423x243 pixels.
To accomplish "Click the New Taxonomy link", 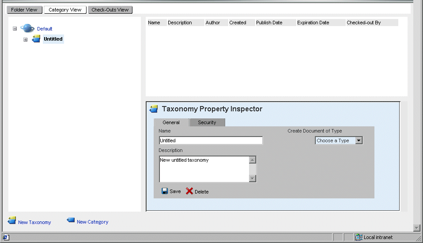I will click(x=34, y=222).
